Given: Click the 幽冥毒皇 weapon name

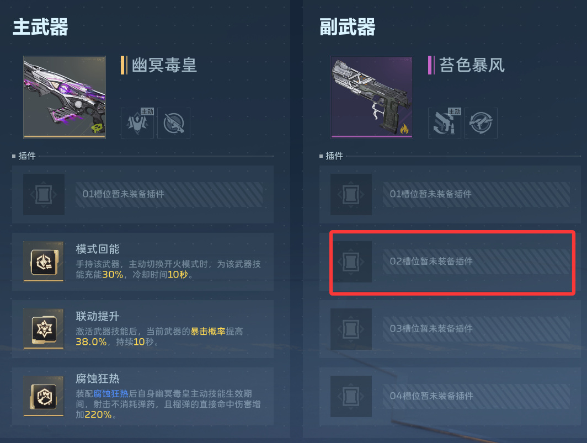Looking at the screenshot, I should pos(164,65).
